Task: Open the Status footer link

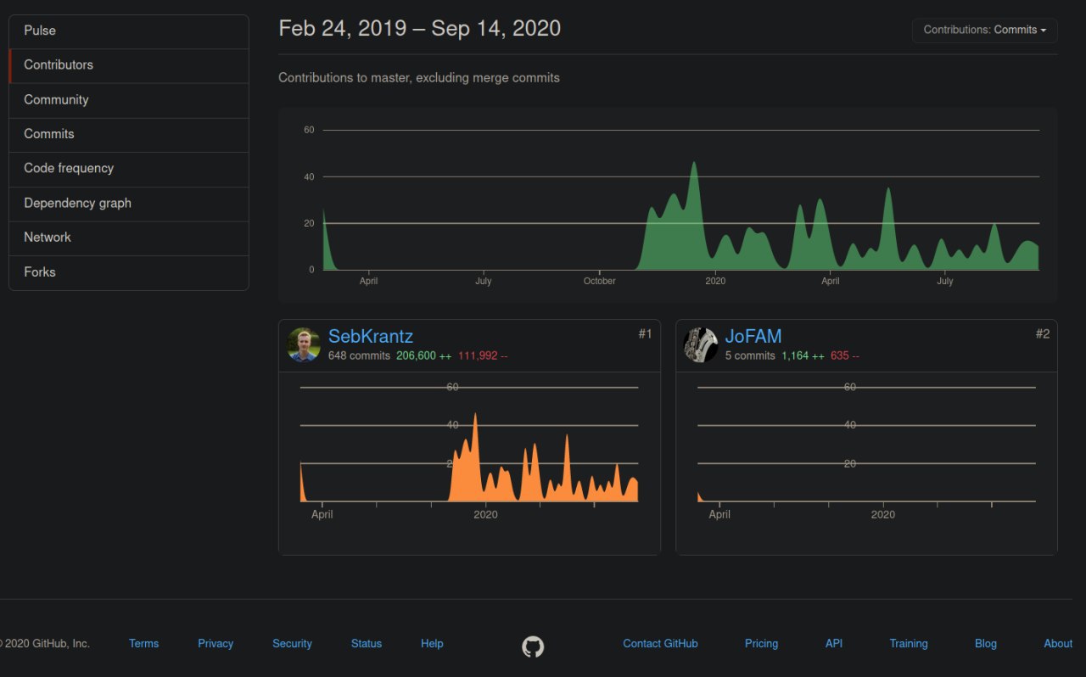Action: [x=367, y=644]
